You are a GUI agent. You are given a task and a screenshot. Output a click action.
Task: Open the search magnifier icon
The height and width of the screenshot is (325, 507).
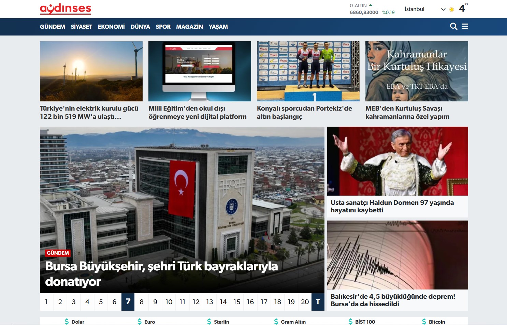click(x=453, y=27)
